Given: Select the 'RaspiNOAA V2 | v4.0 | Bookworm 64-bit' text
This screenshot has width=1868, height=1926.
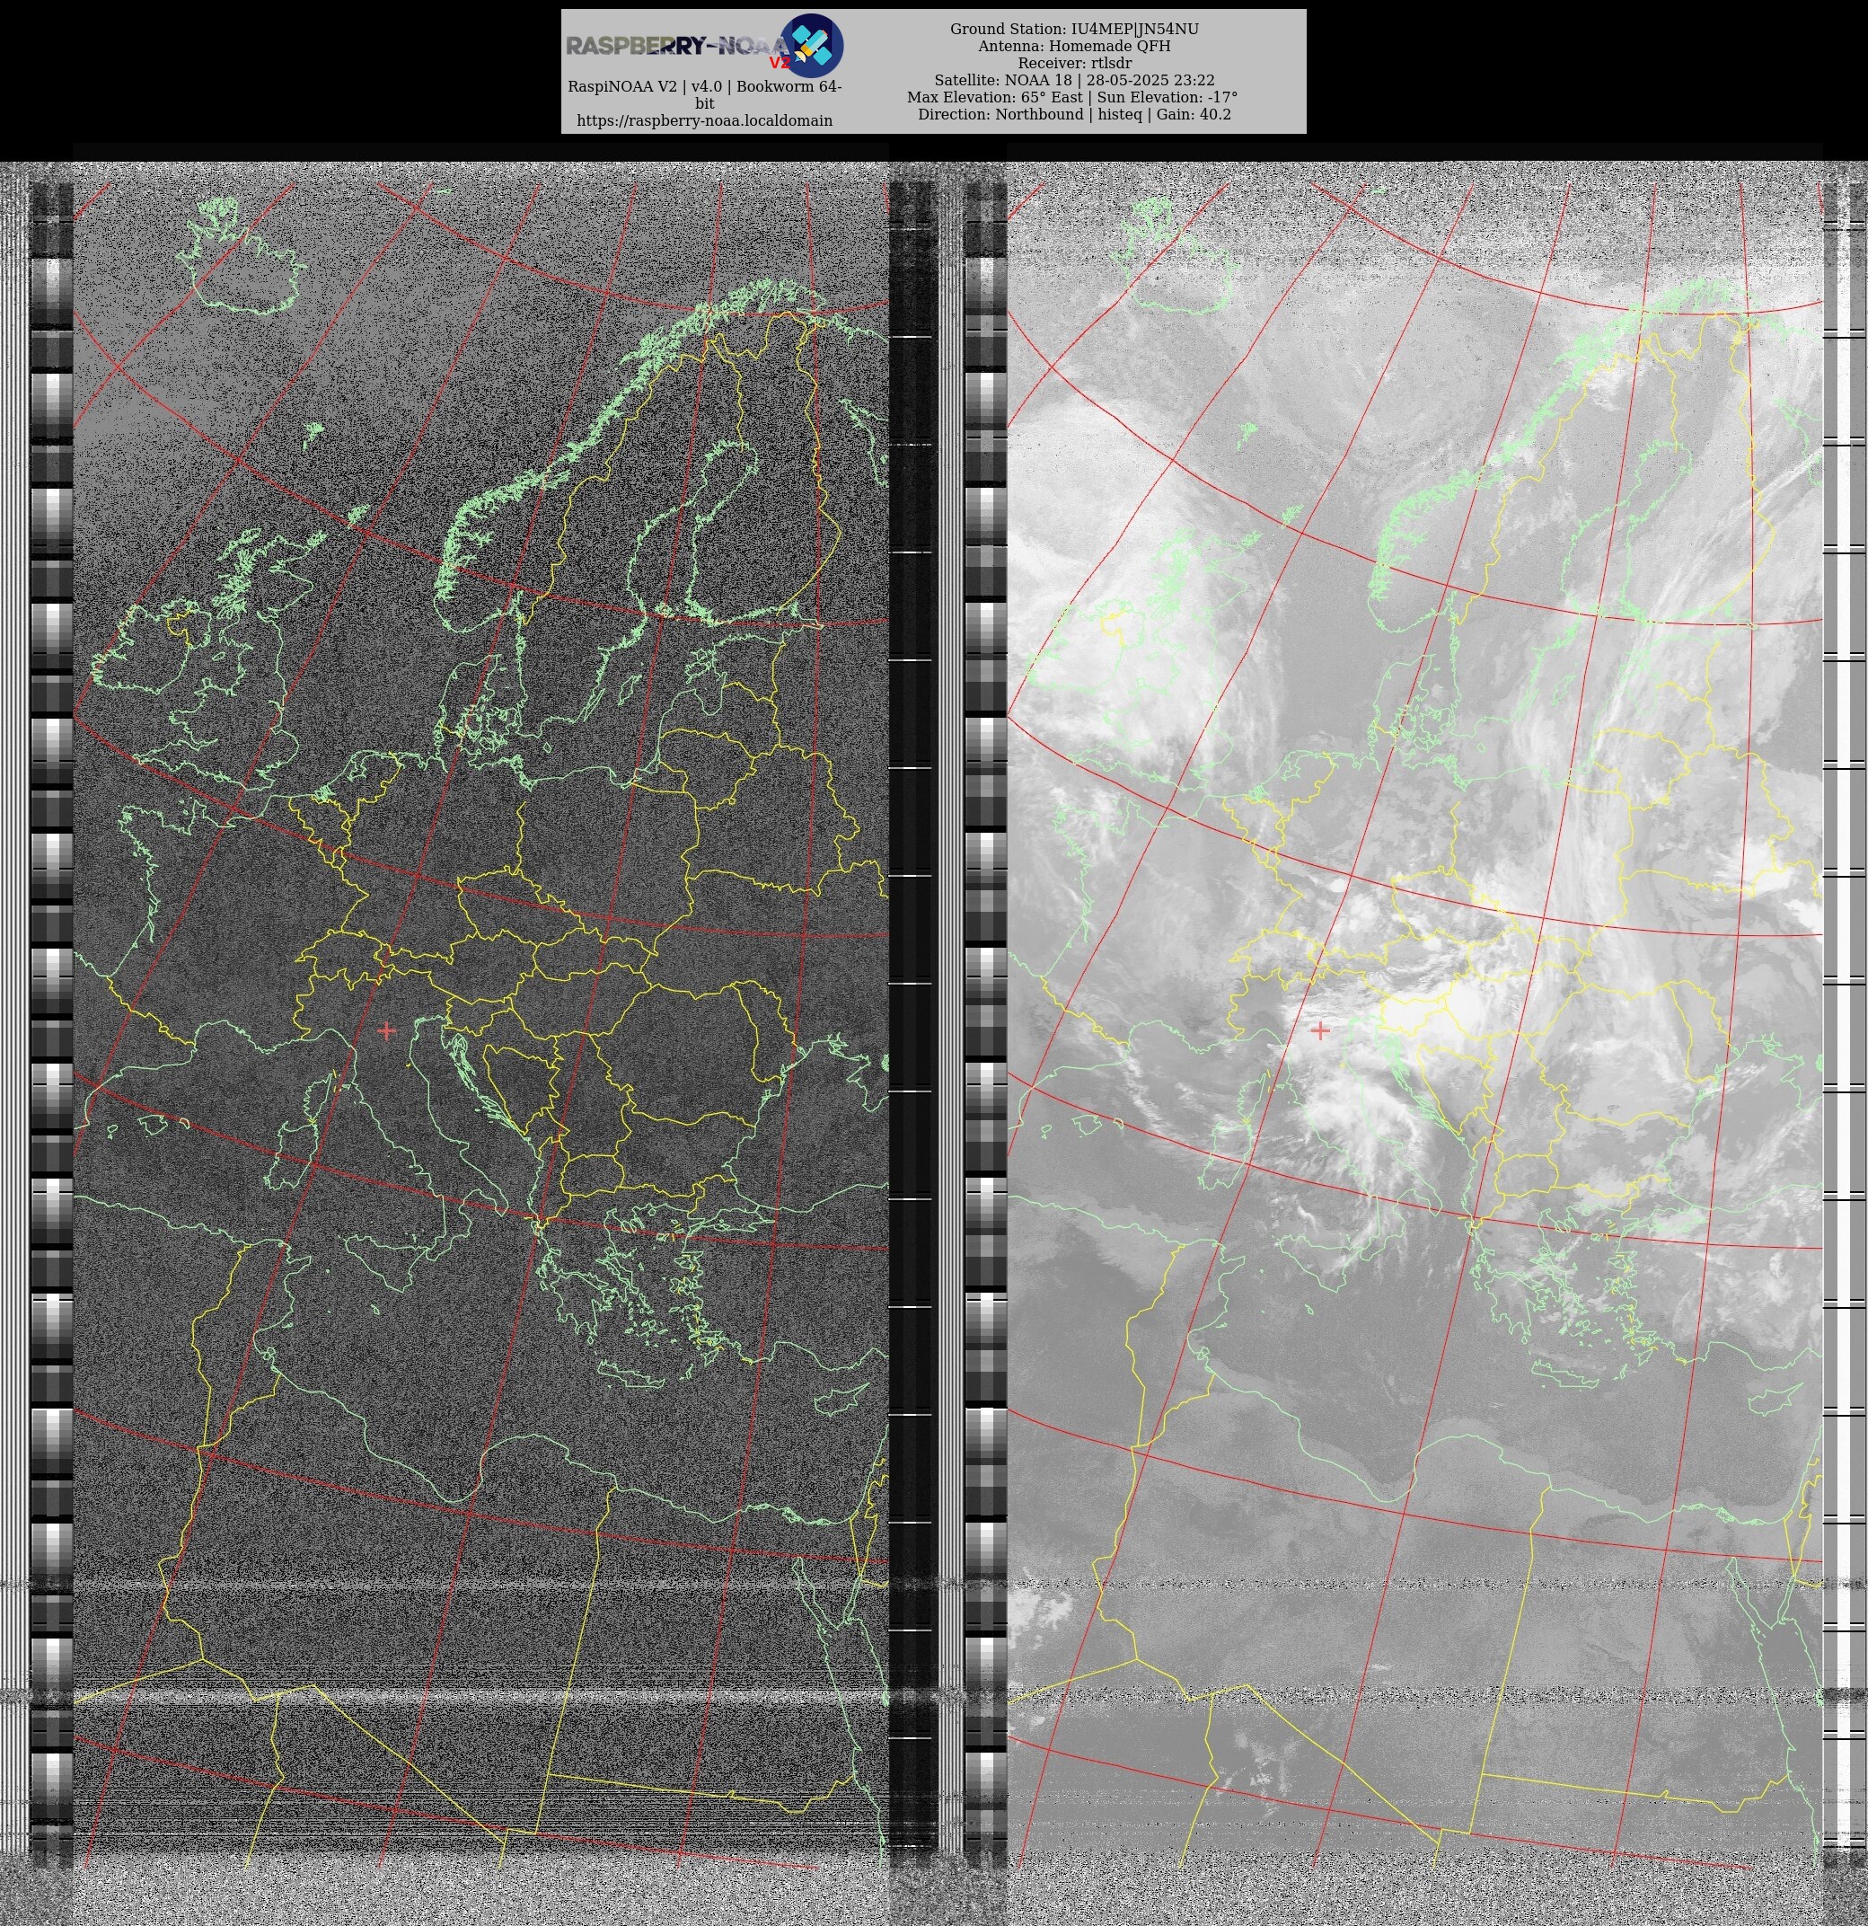Looking at the screenshot, I should [705, 94].
